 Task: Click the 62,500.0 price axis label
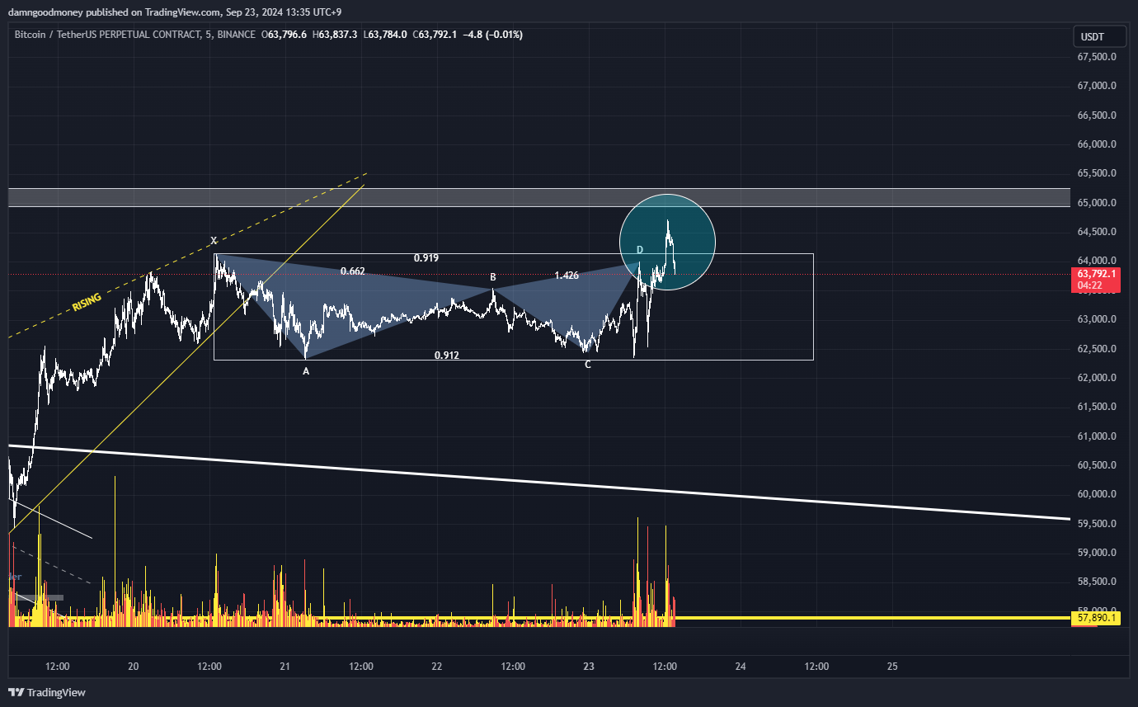[x=1098, y=349]
